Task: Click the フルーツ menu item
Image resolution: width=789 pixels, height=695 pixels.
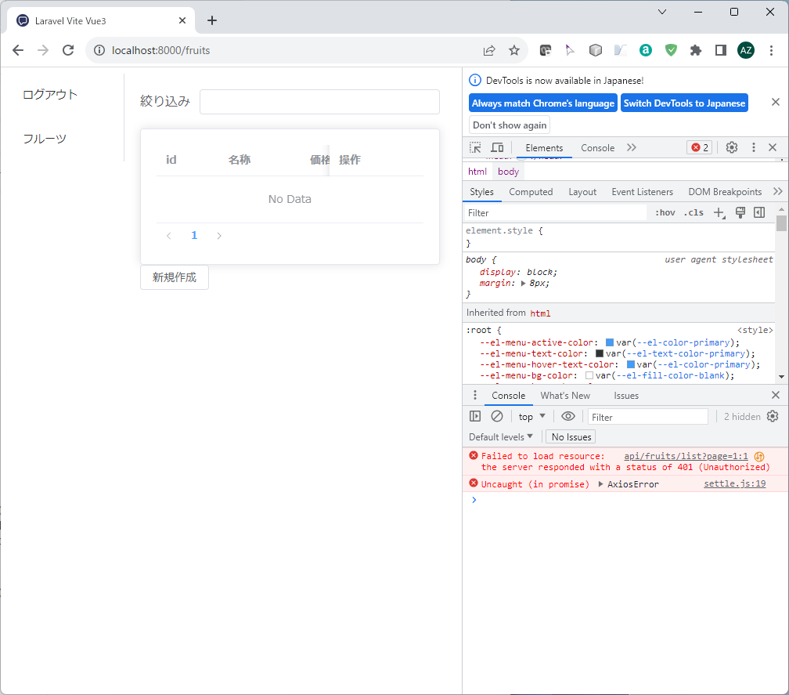Action: click(45, 139)
